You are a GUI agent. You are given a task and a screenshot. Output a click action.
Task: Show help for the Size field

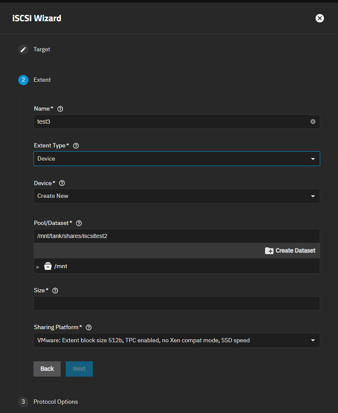tap(55, 291)
